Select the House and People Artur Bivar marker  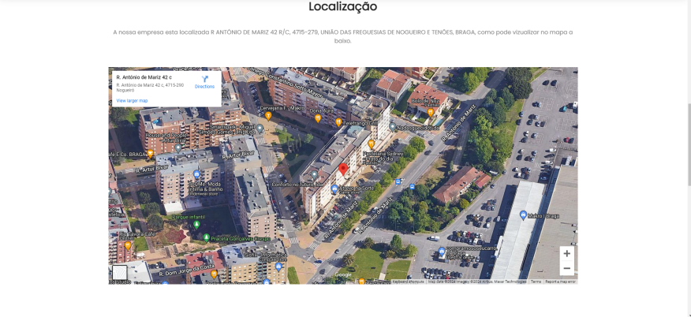pyautogui.click(x=178, y=148)
